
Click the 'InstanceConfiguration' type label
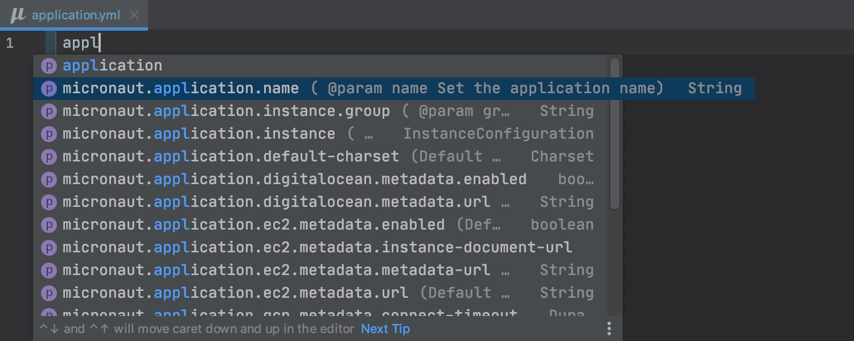(498, 134)
